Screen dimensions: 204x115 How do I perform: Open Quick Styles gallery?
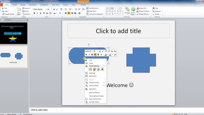[x=133, y=11]
